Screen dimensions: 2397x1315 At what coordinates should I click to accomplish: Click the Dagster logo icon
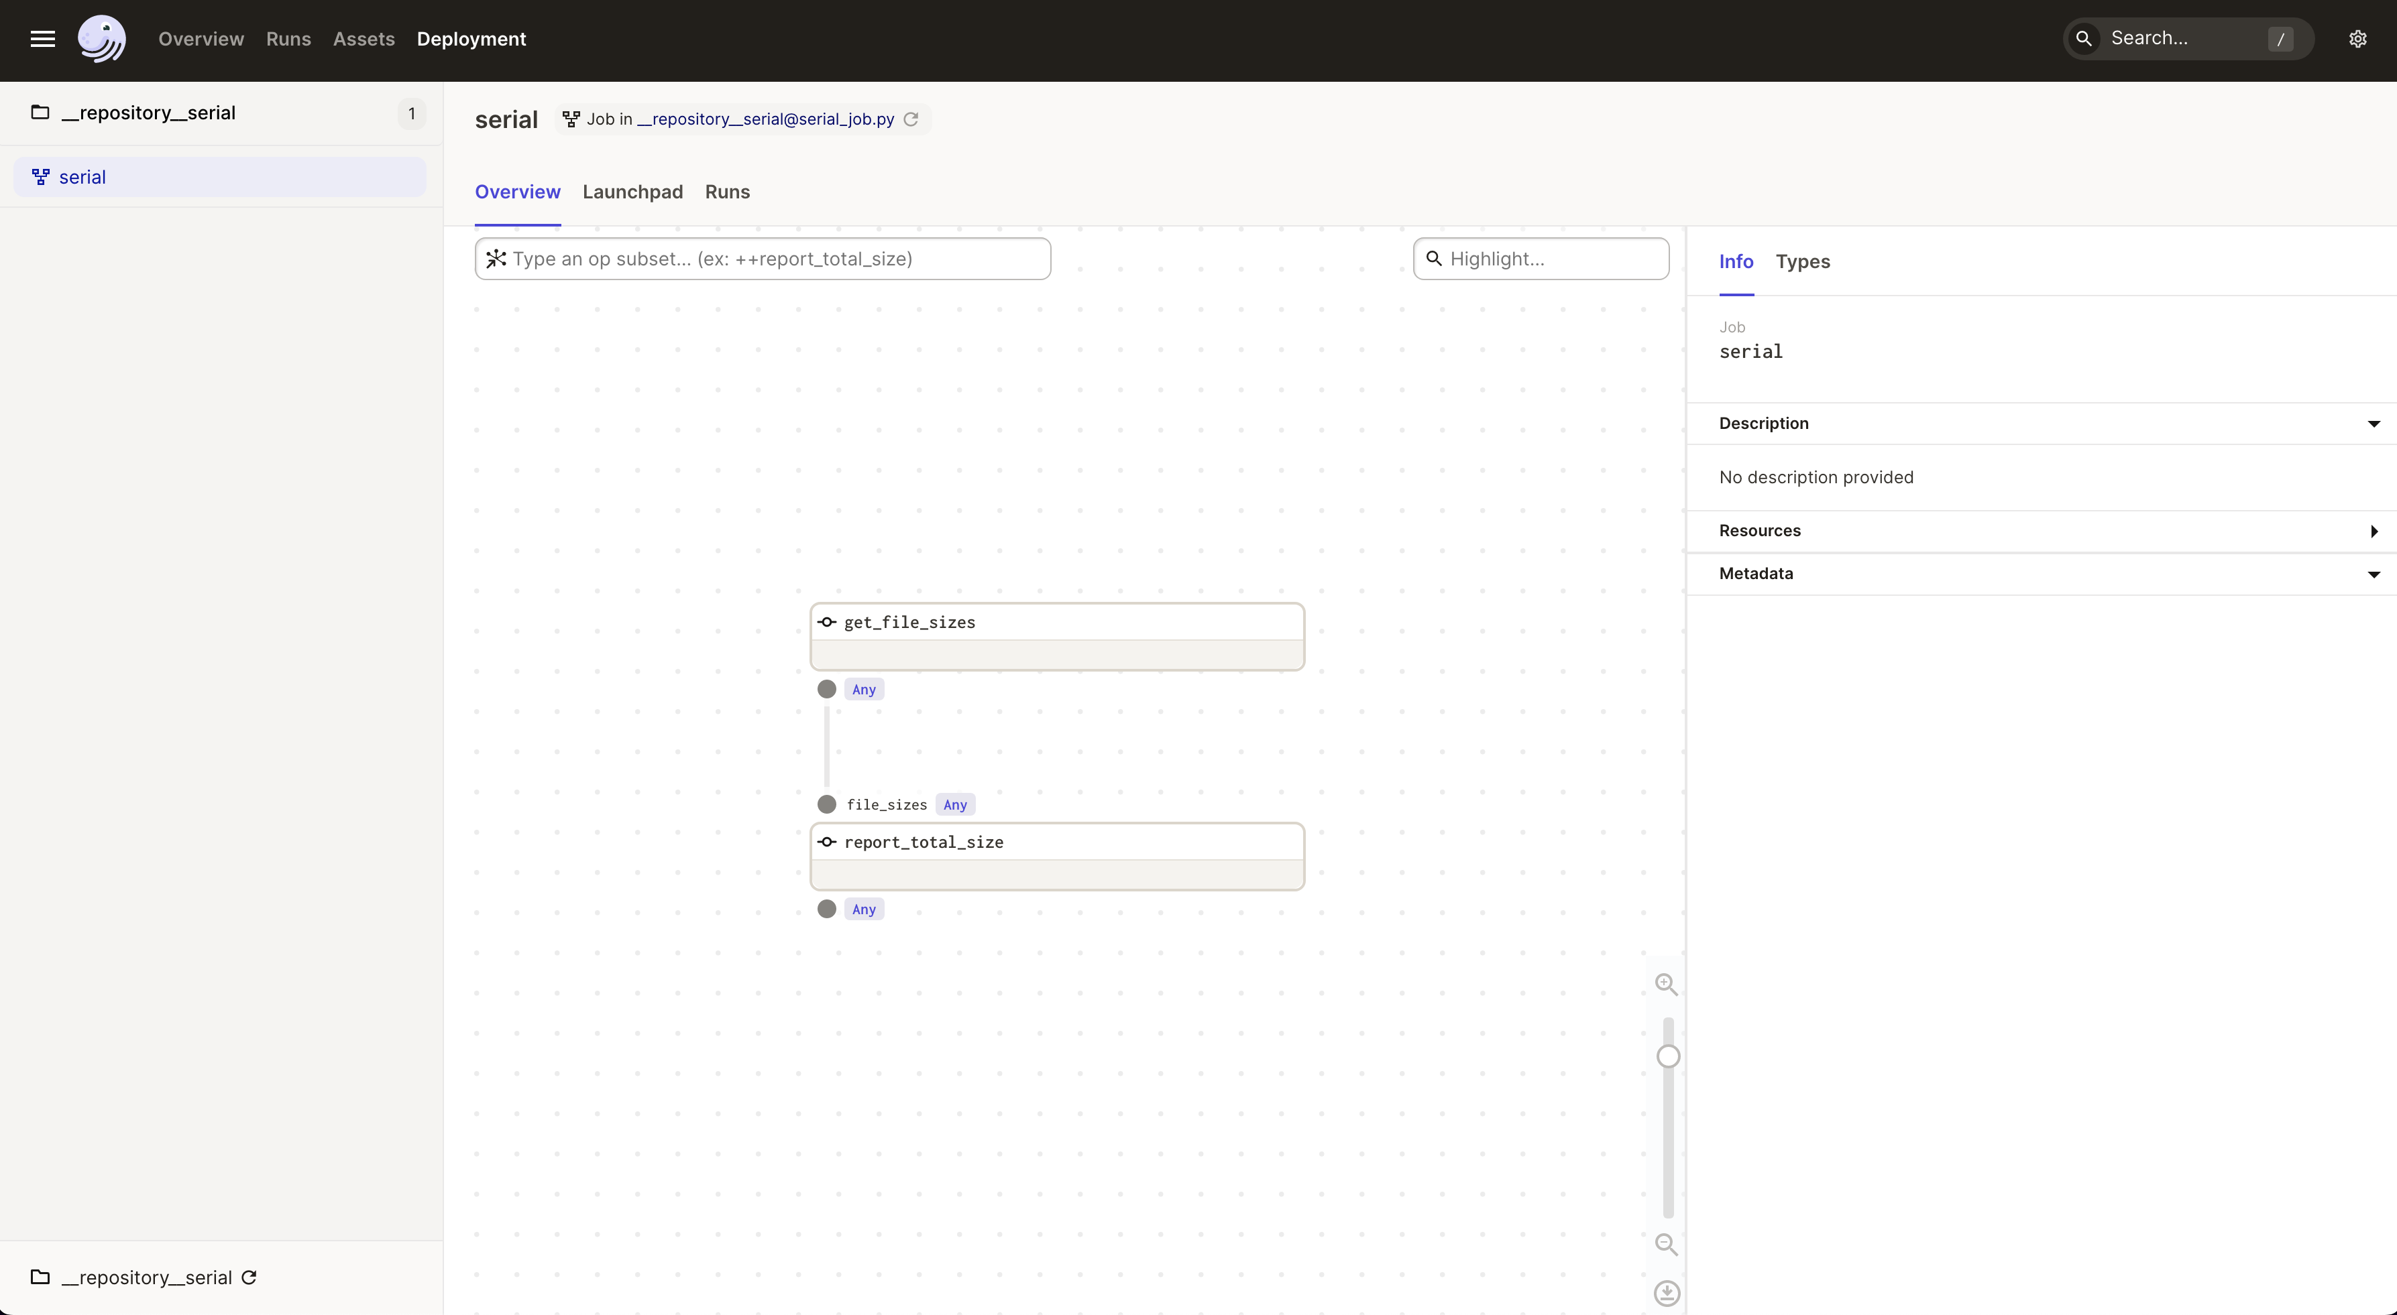(x=101, y=39)
